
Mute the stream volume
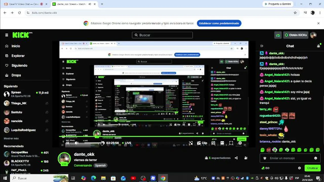tap(77, 143)
